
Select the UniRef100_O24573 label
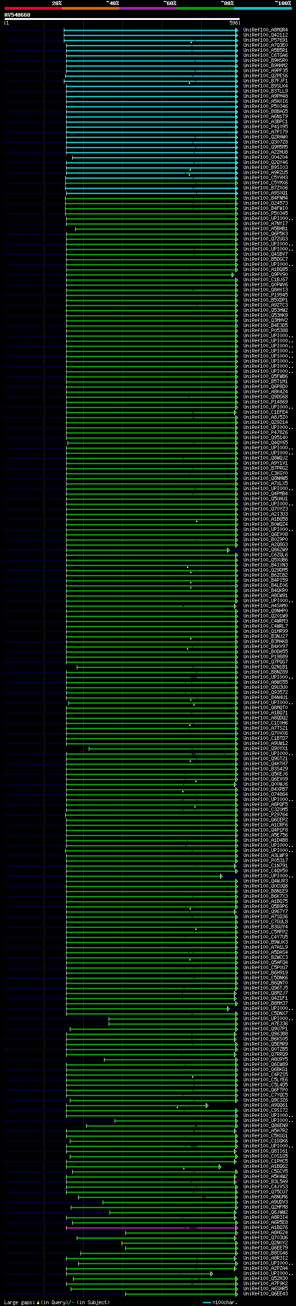tap(265, 203)
